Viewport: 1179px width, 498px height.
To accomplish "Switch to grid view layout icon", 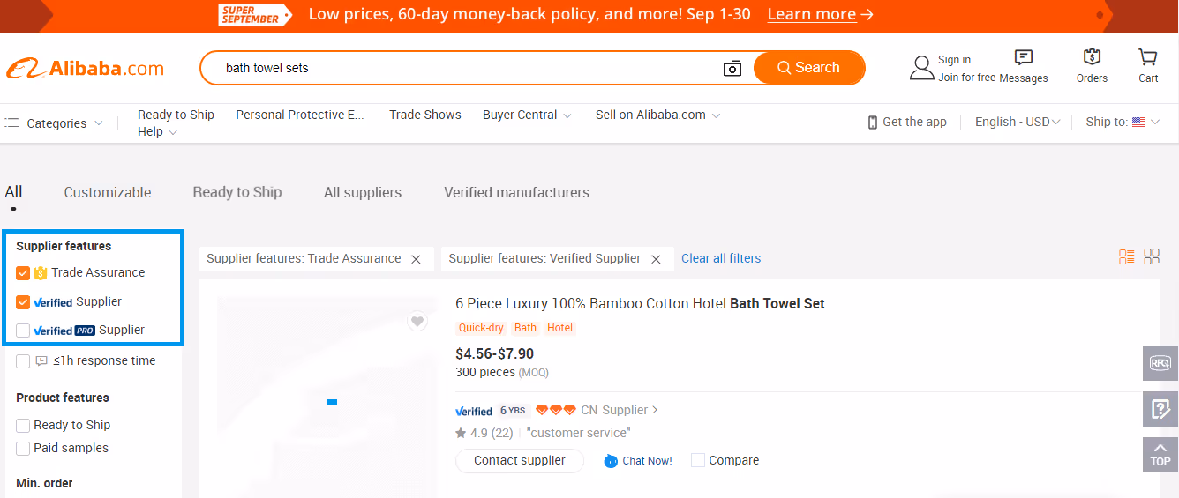I will tap(1152, 257).
